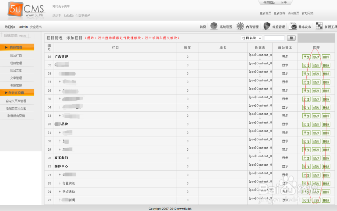Viewport: 337px width, 211px height.
Task: Open 标签管理 shield icon
Action: (267, 26)
